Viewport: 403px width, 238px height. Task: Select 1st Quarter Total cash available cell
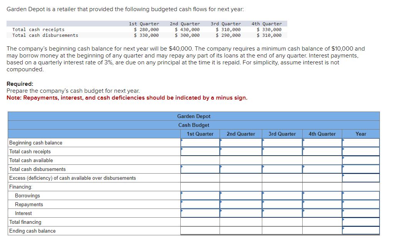(x=200, y=160)
